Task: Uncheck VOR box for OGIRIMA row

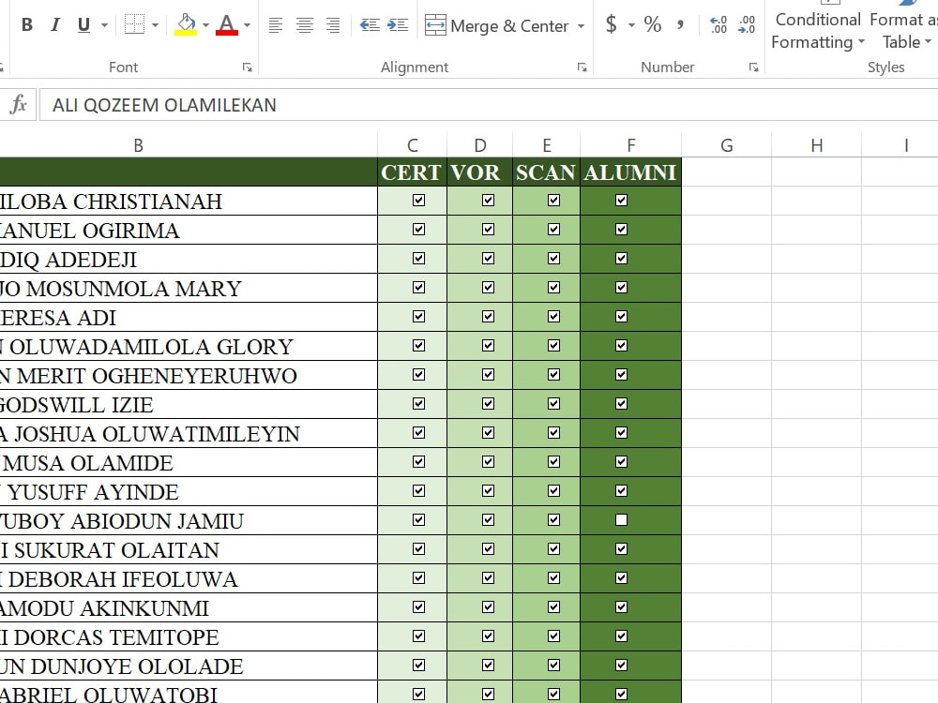Action: (488, 230)
